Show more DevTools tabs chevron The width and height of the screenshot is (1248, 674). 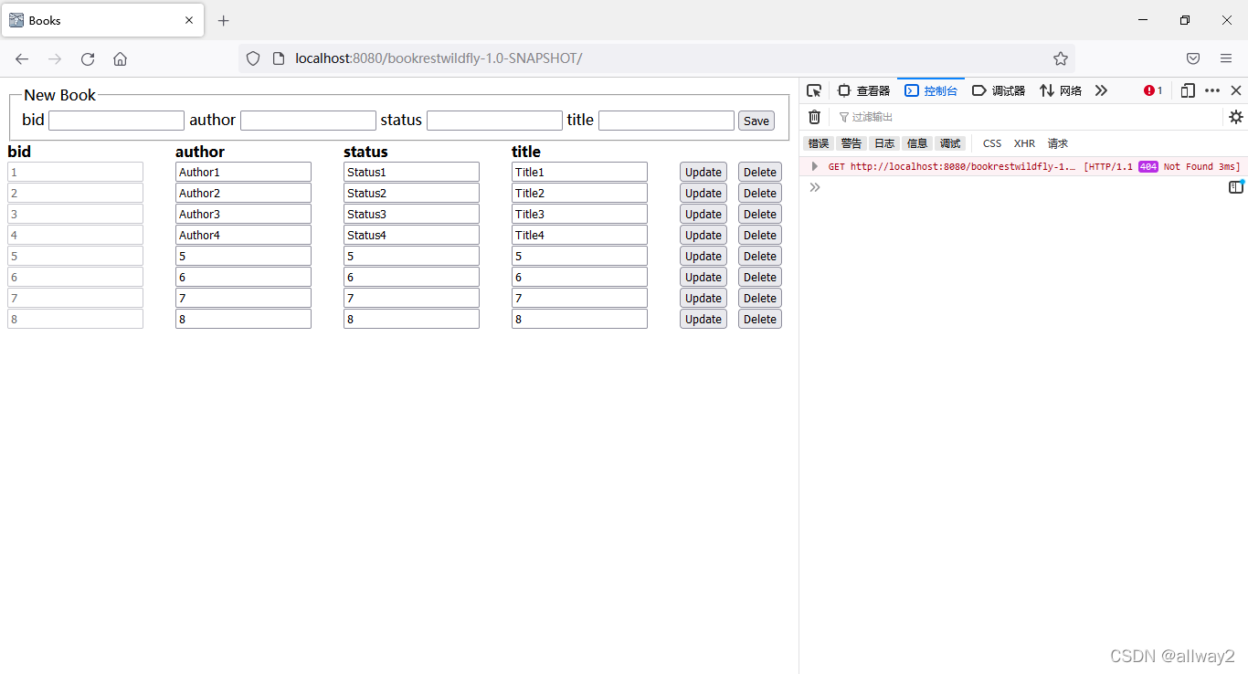coord(1101,90)
